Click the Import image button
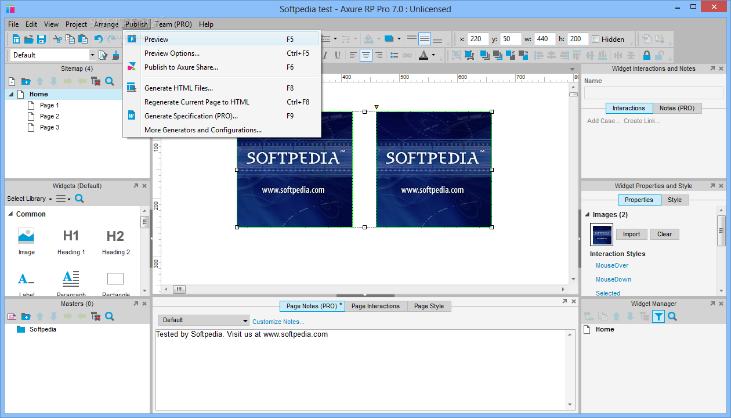731x418 pixels. 631,234
